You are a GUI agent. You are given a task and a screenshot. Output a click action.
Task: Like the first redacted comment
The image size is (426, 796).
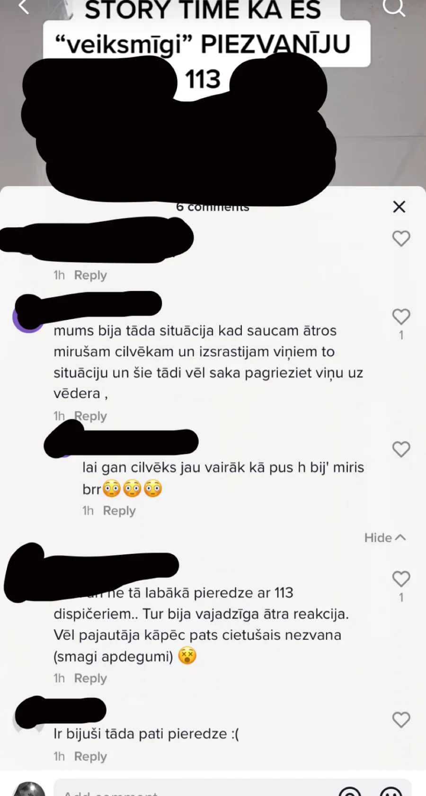point(401,238)
